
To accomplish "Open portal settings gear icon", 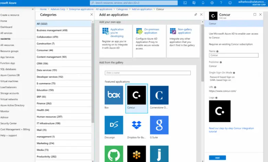I will [212, 3].
